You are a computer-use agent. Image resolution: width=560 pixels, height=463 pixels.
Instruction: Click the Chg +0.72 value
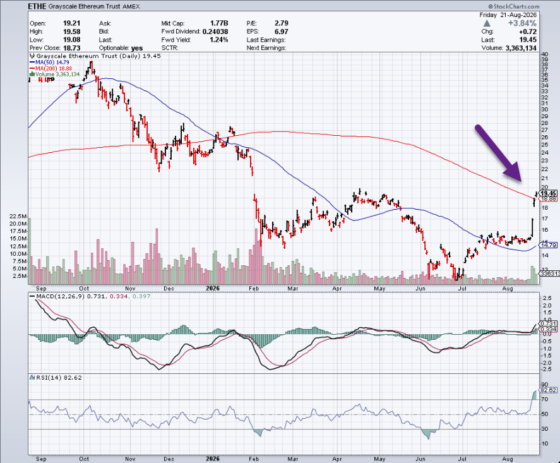(x=528, y=32)
